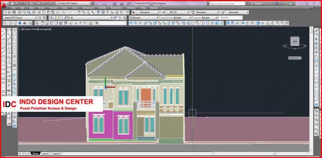Click the New drawing icon in Standard toolbar
This screenshot has height=158, width=322.
[x=5, y=12]
